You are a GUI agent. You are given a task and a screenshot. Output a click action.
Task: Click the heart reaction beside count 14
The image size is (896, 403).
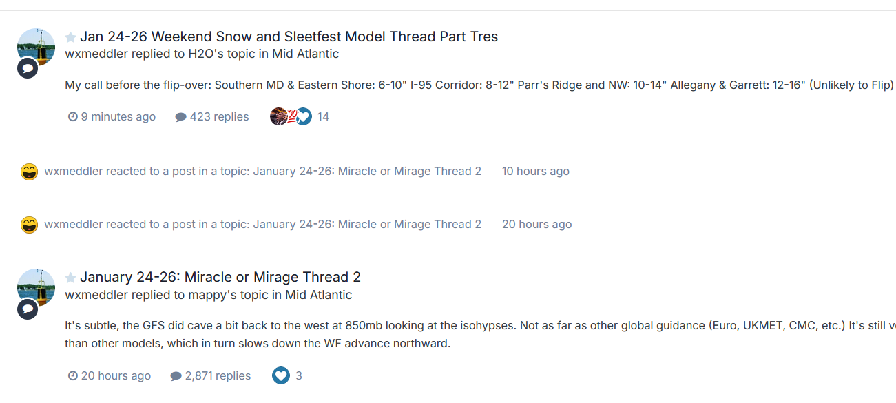click(304, 116)
